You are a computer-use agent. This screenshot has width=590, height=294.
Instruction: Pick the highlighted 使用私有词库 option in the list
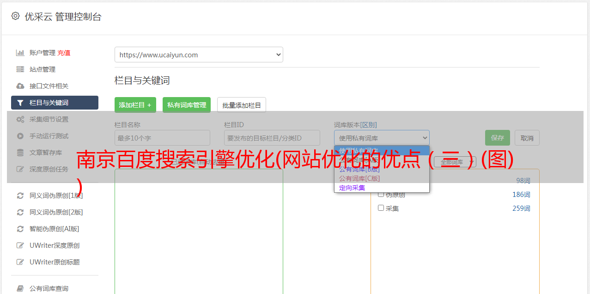pos(382,151)
